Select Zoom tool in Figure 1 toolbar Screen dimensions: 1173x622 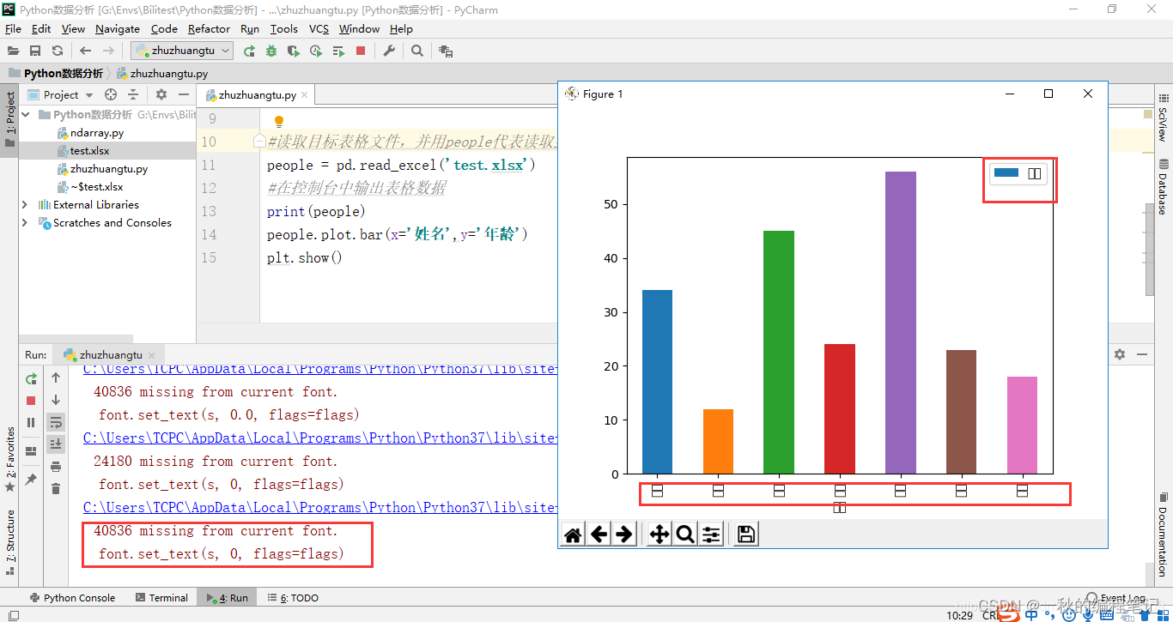pos(685,534)
